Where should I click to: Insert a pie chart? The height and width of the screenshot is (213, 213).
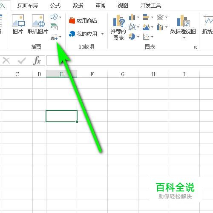pos(132,37)
